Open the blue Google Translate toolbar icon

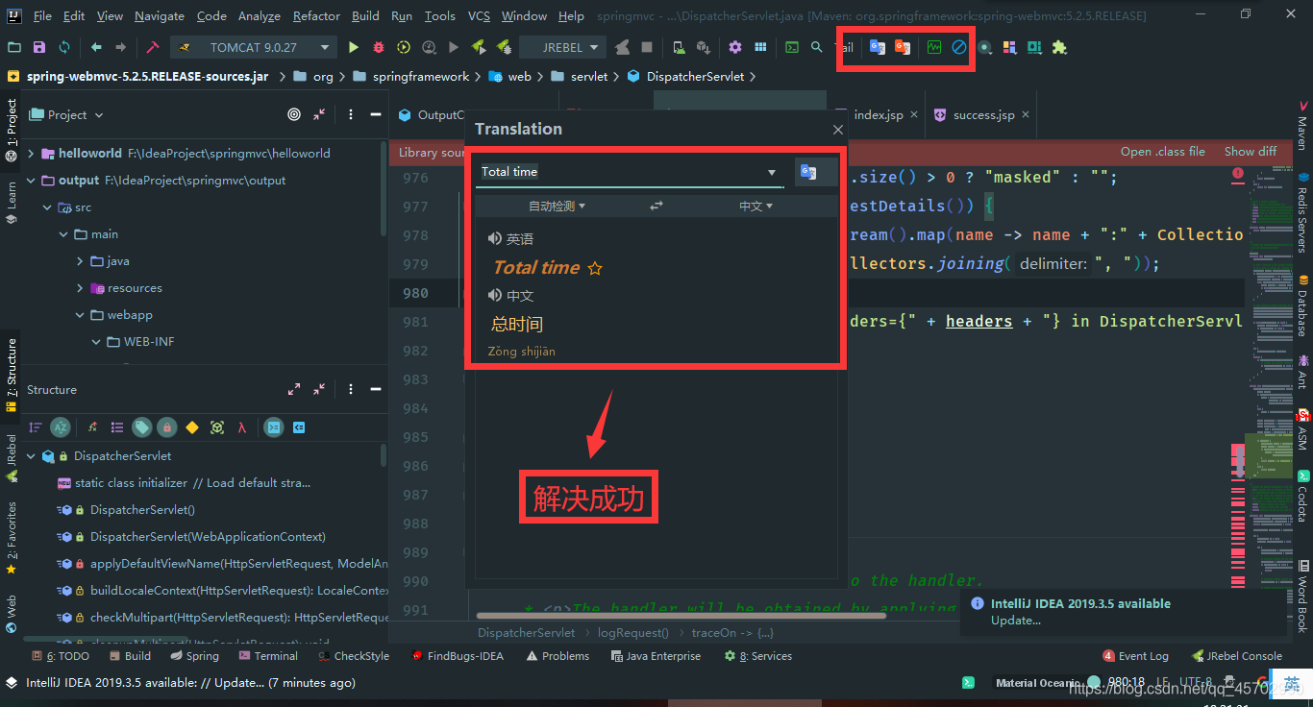tap(878, 47)
